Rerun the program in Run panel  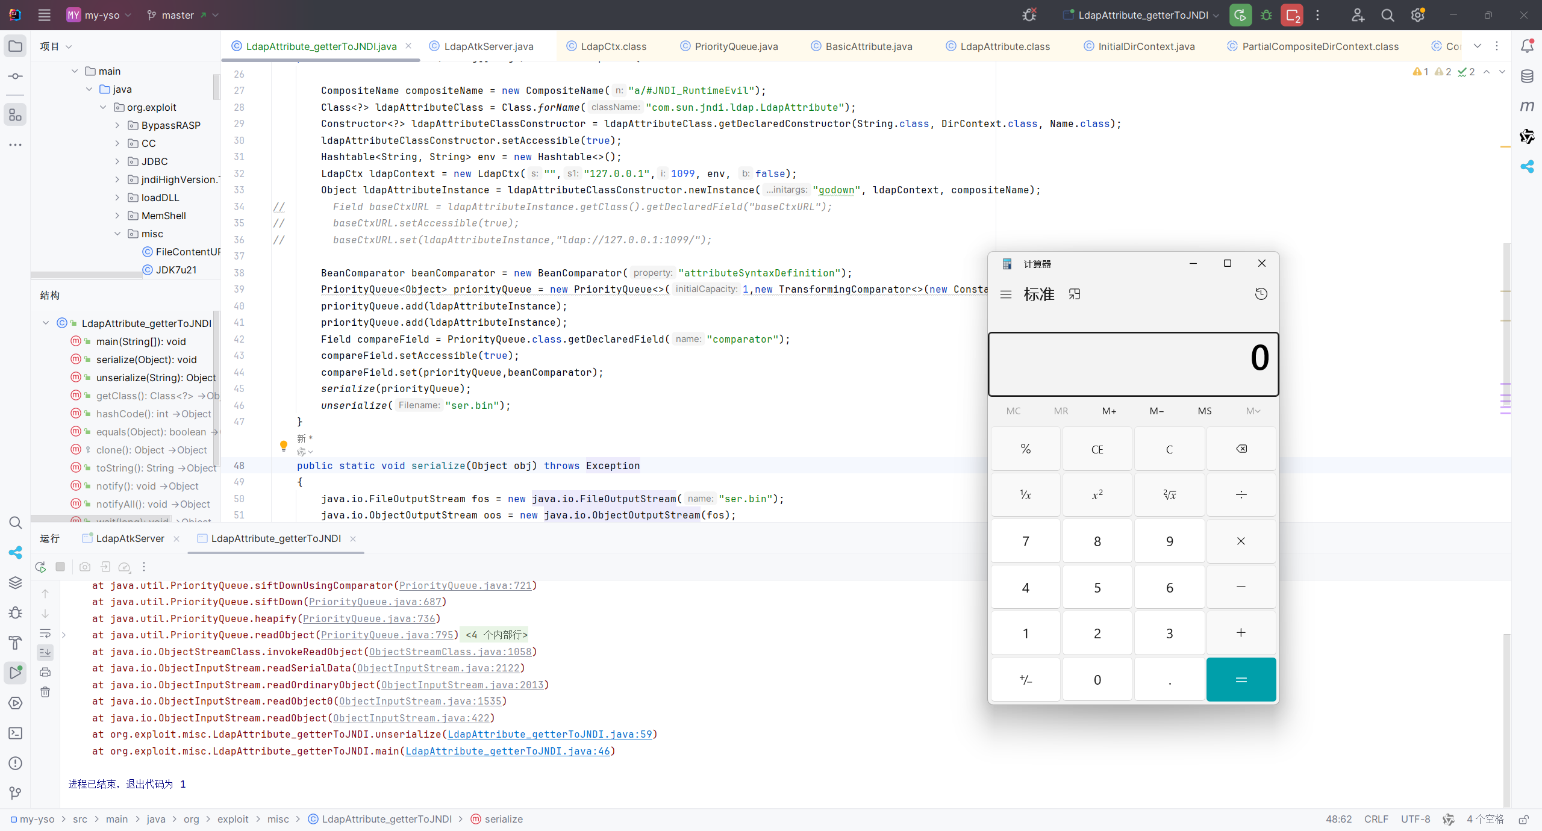(40, 567)
